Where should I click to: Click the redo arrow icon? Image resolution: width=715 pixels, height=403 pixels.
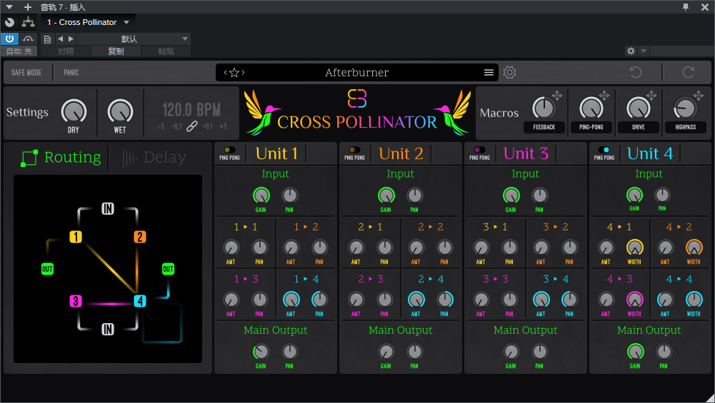(x=688, y=73)
